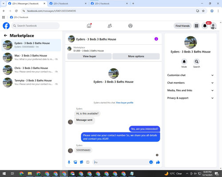Select the 'Hi, is this available?' message
Viewport: 222px width, 177px height.
pyautogui.click(x=87, y=114)
